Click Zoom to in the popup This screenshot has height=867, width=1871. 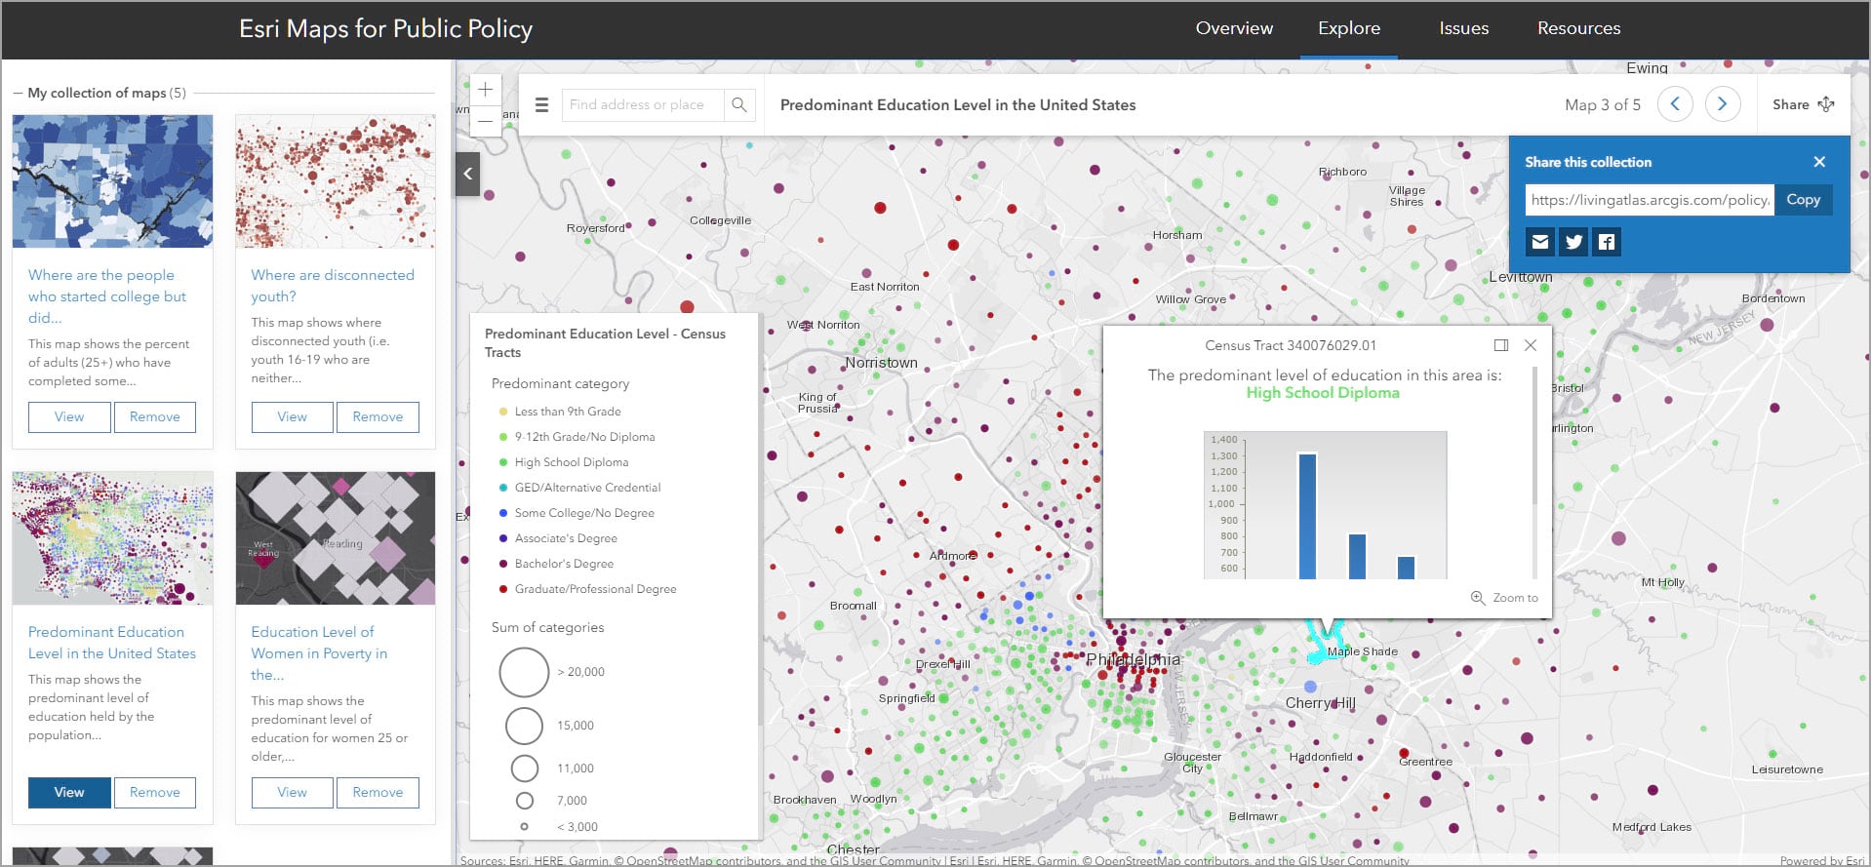point(1504,598)
